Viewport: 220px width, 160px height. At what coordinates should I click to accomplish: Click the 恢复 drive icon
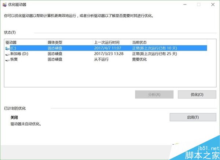coord(7,60)
